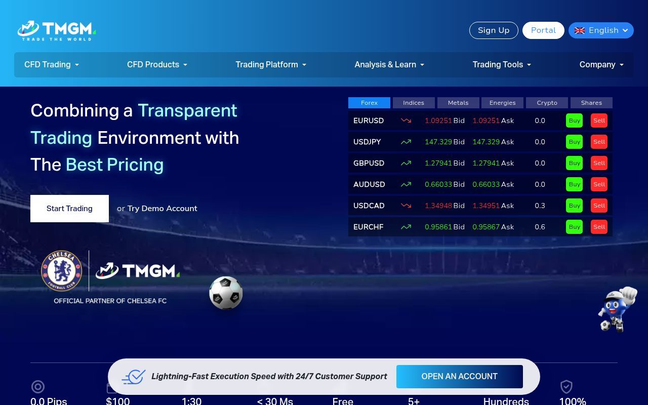Expand the Analysis & Learn menu
The width and height of the screenshot is (648, 405).
pyautogui.click(x=389, y=64)
